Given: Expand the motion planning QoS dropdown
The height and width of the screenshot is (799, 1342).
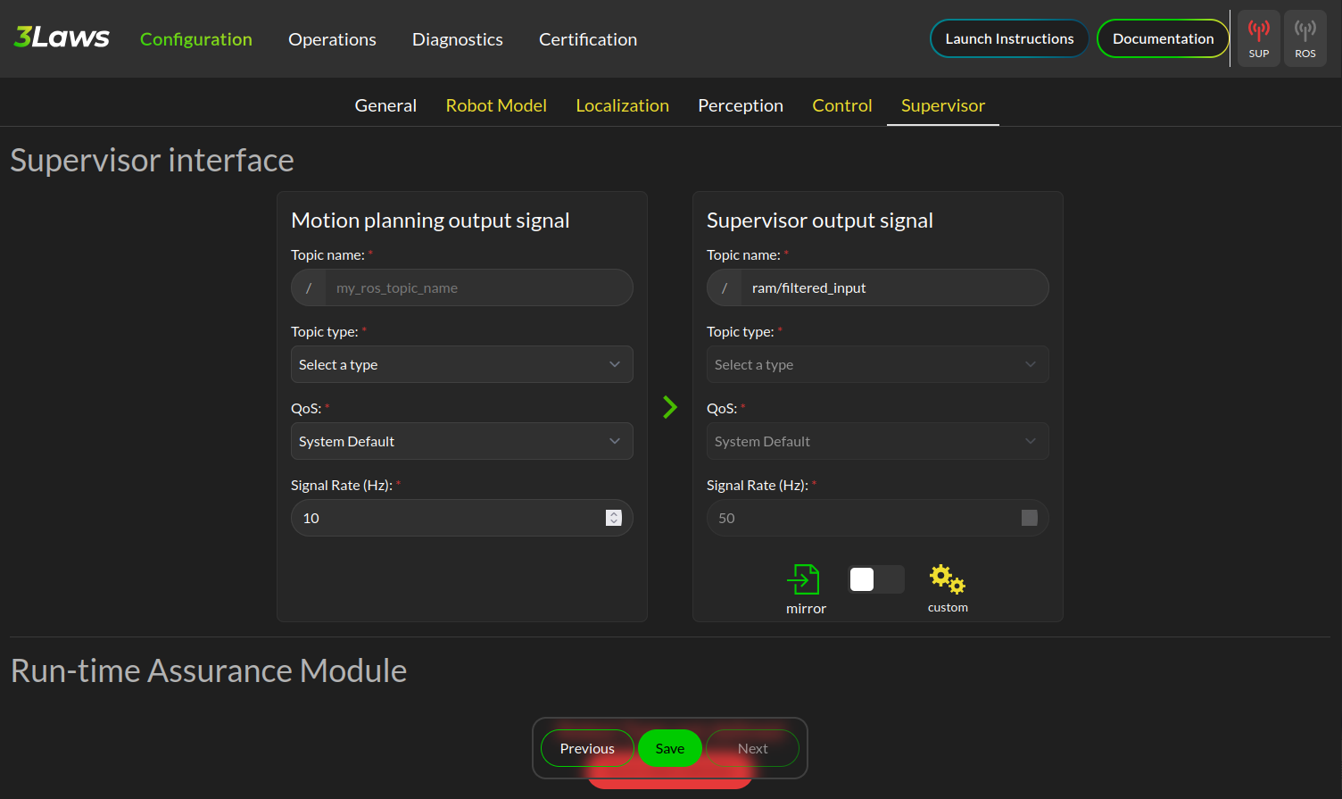Looking at the screenshot, I should coord(461,441).
